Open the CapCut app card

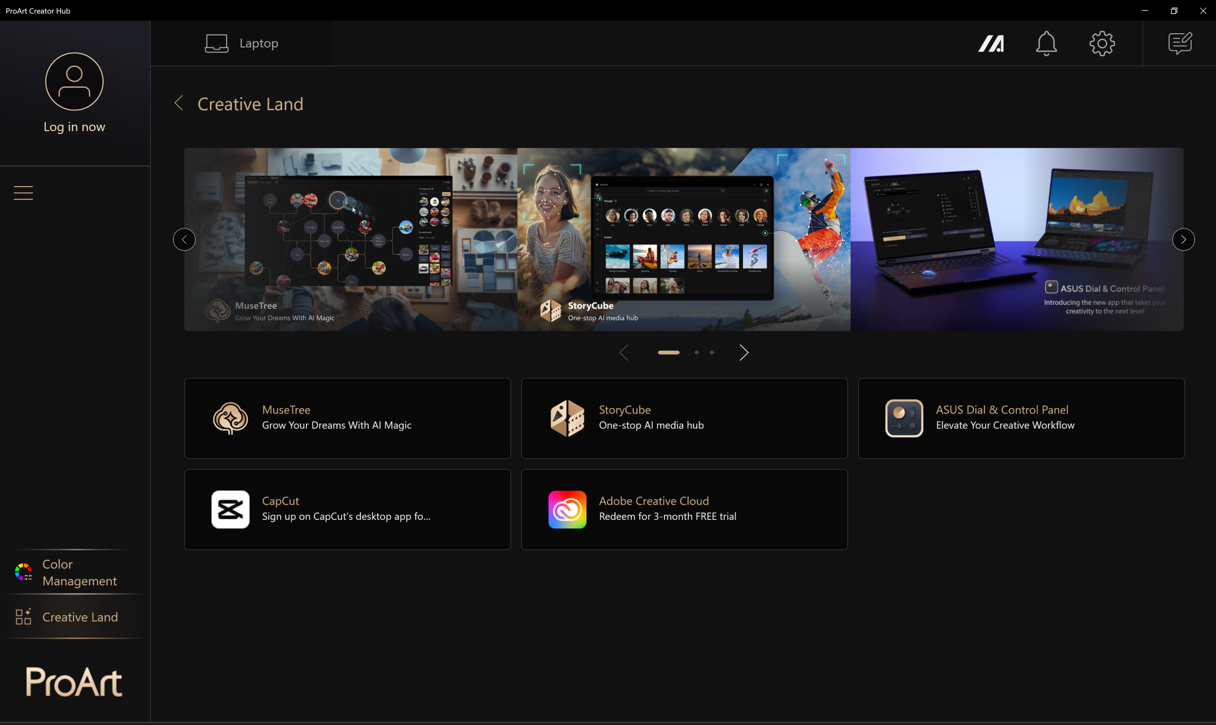pyautogui.click(x=348, y=509)
